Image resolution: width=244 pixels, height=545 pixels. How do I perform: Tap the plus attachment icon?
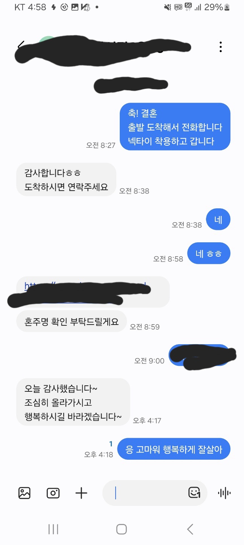pos(81,493)
